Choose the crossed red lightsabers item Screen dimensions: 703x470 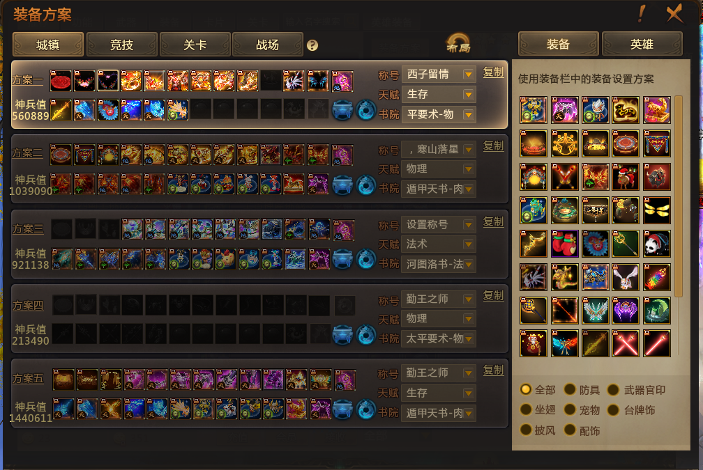click(626, 343)
